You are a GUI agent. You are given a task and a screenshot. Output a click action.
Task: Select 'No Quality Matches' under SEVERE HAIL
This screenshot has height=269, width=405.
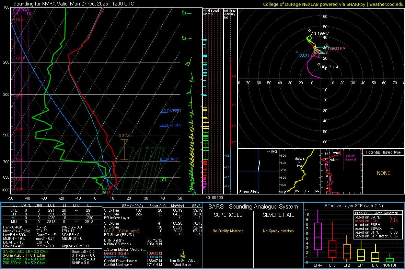pyautogui.click(x=278, y=231)
